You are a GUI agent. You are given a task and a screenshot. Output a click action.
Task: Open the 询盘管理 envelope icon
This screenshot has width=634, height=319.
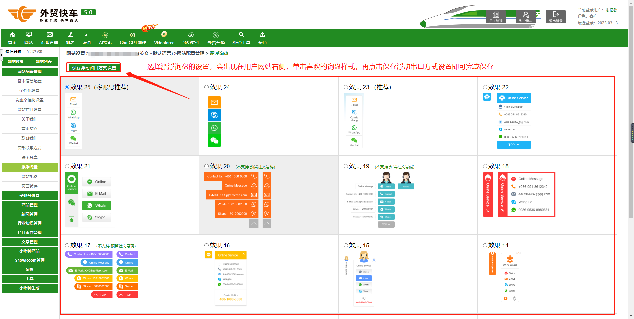[50, 35]
